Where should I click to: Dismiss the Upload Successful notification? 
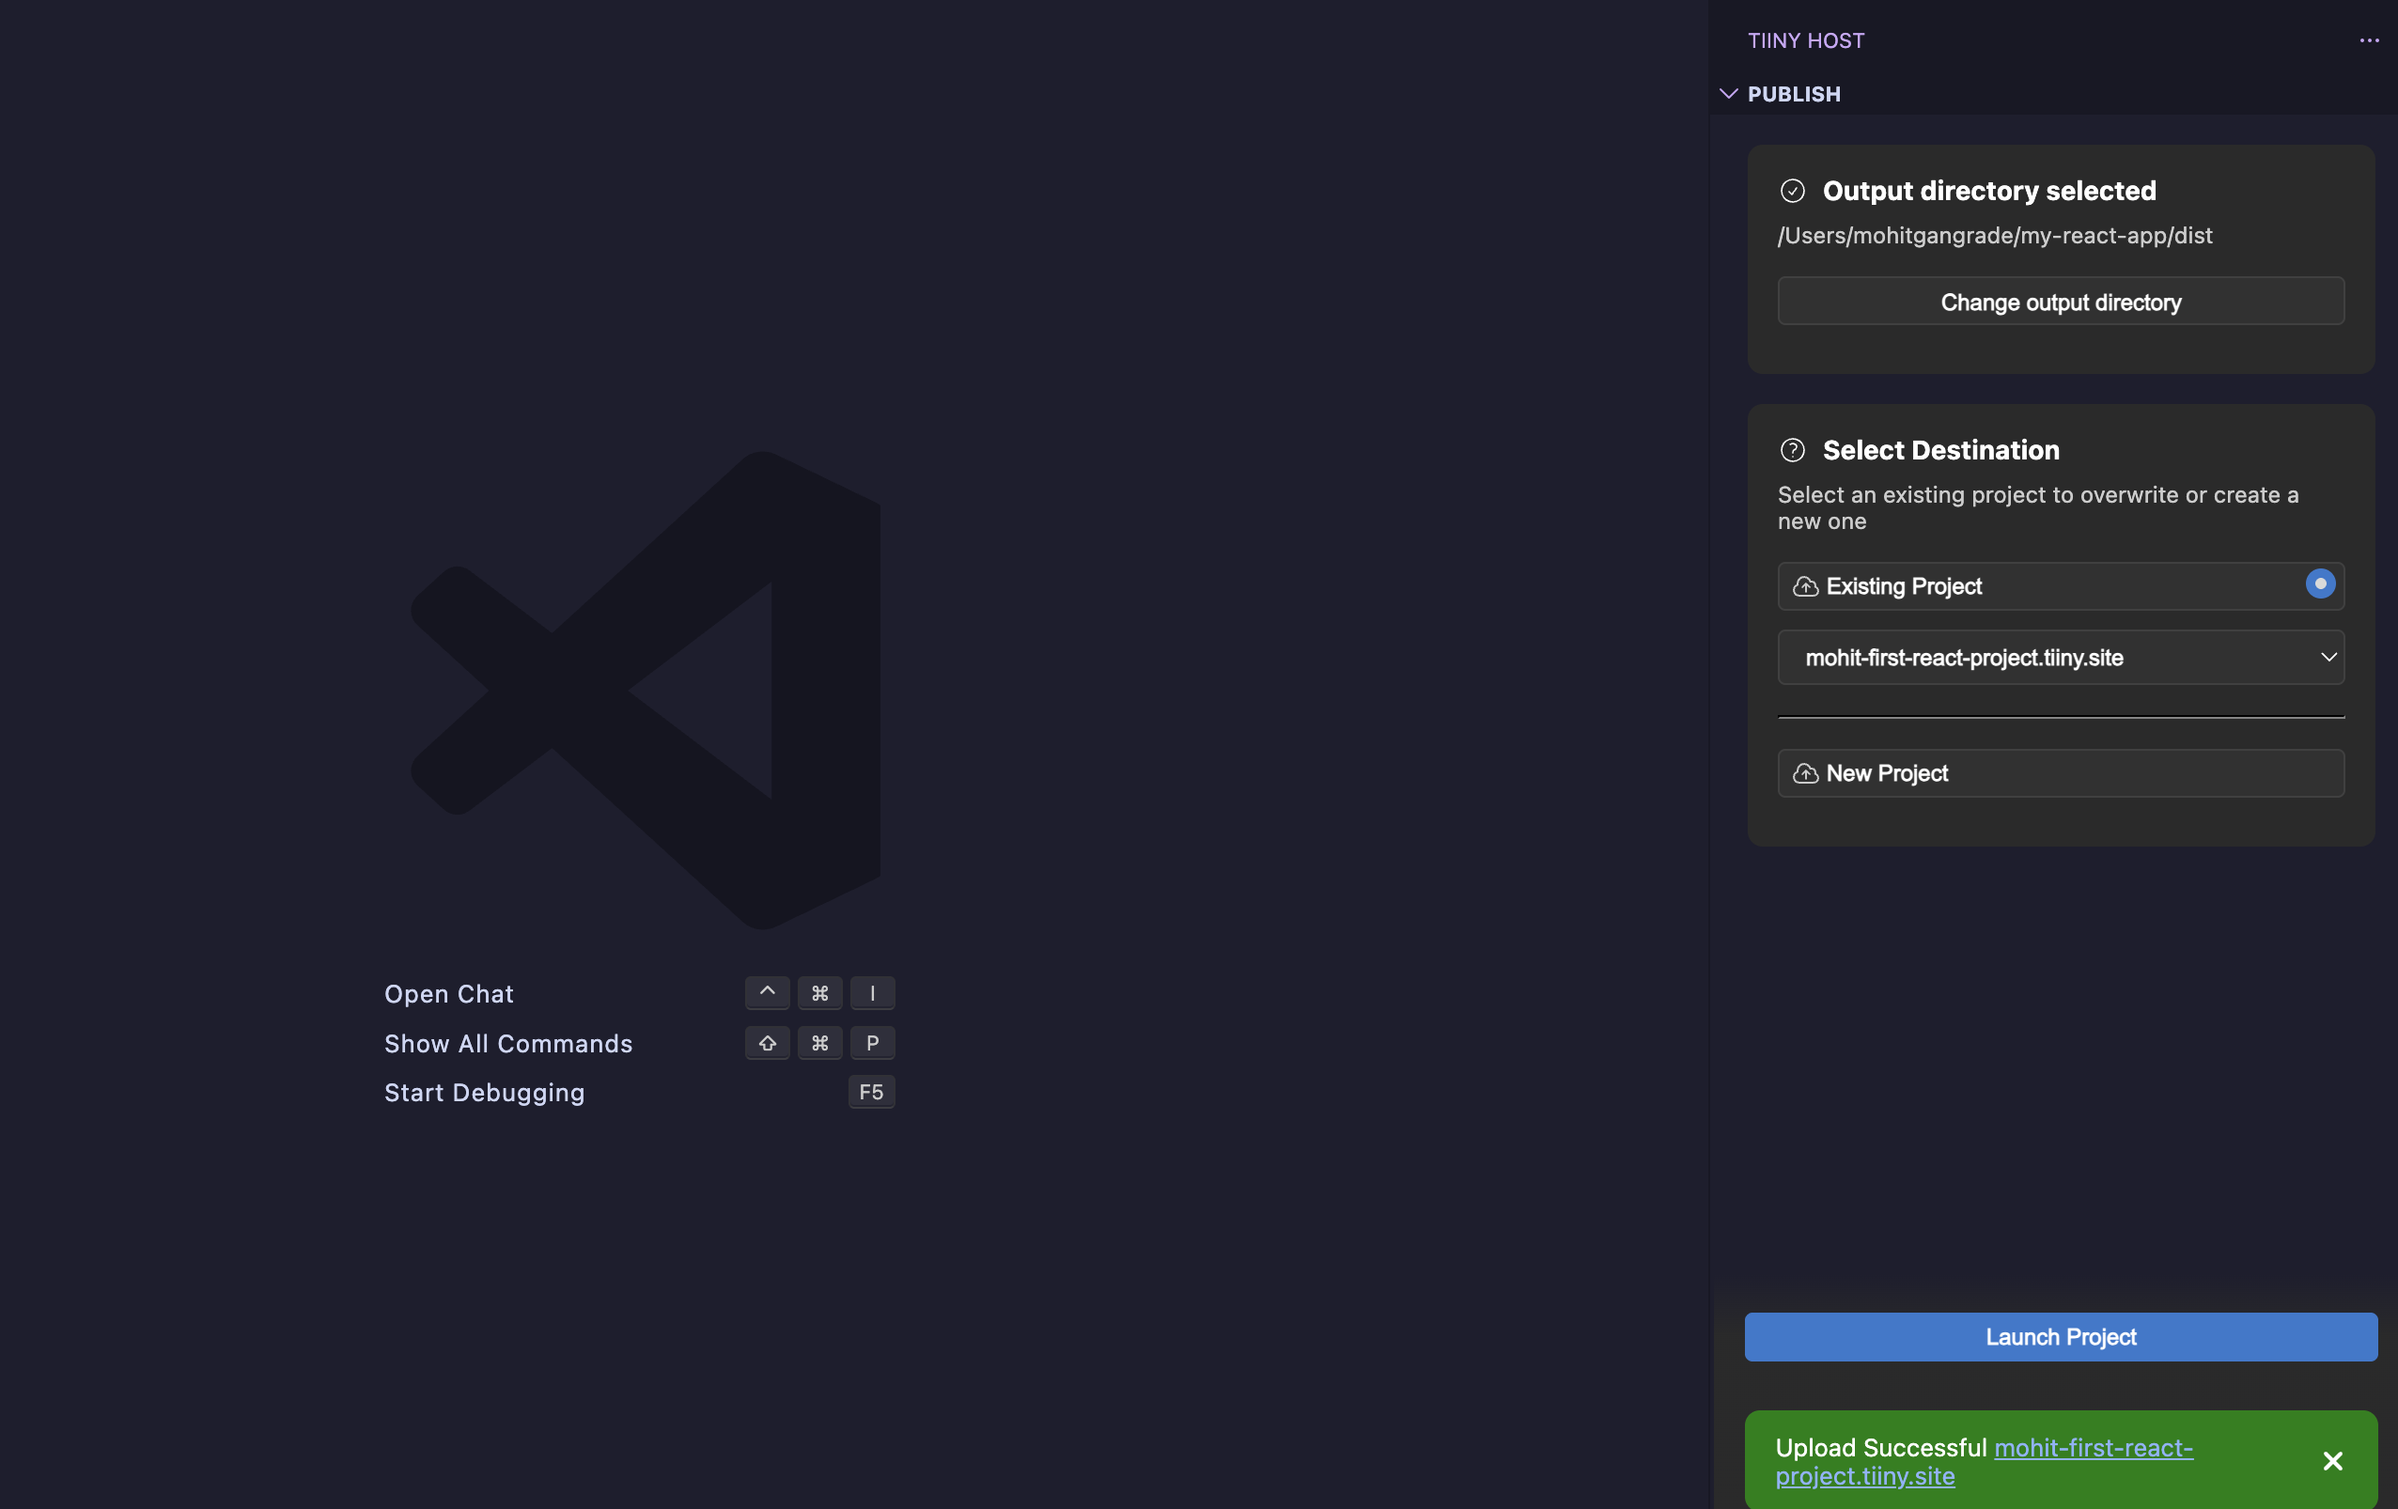[x=2332, y=1461]
